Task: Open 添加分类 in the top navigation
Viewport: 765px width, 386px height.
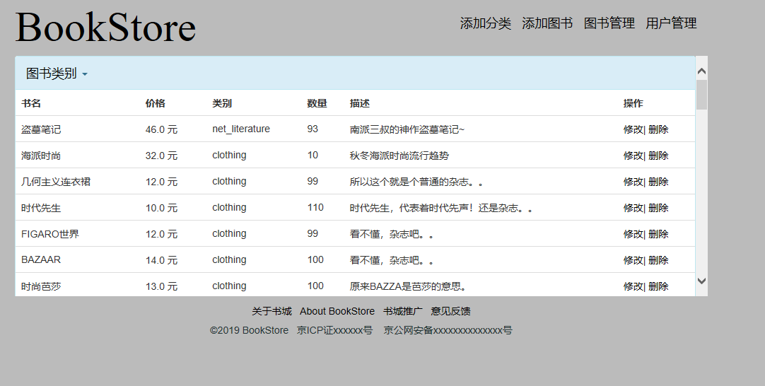Action: point(486,23)
